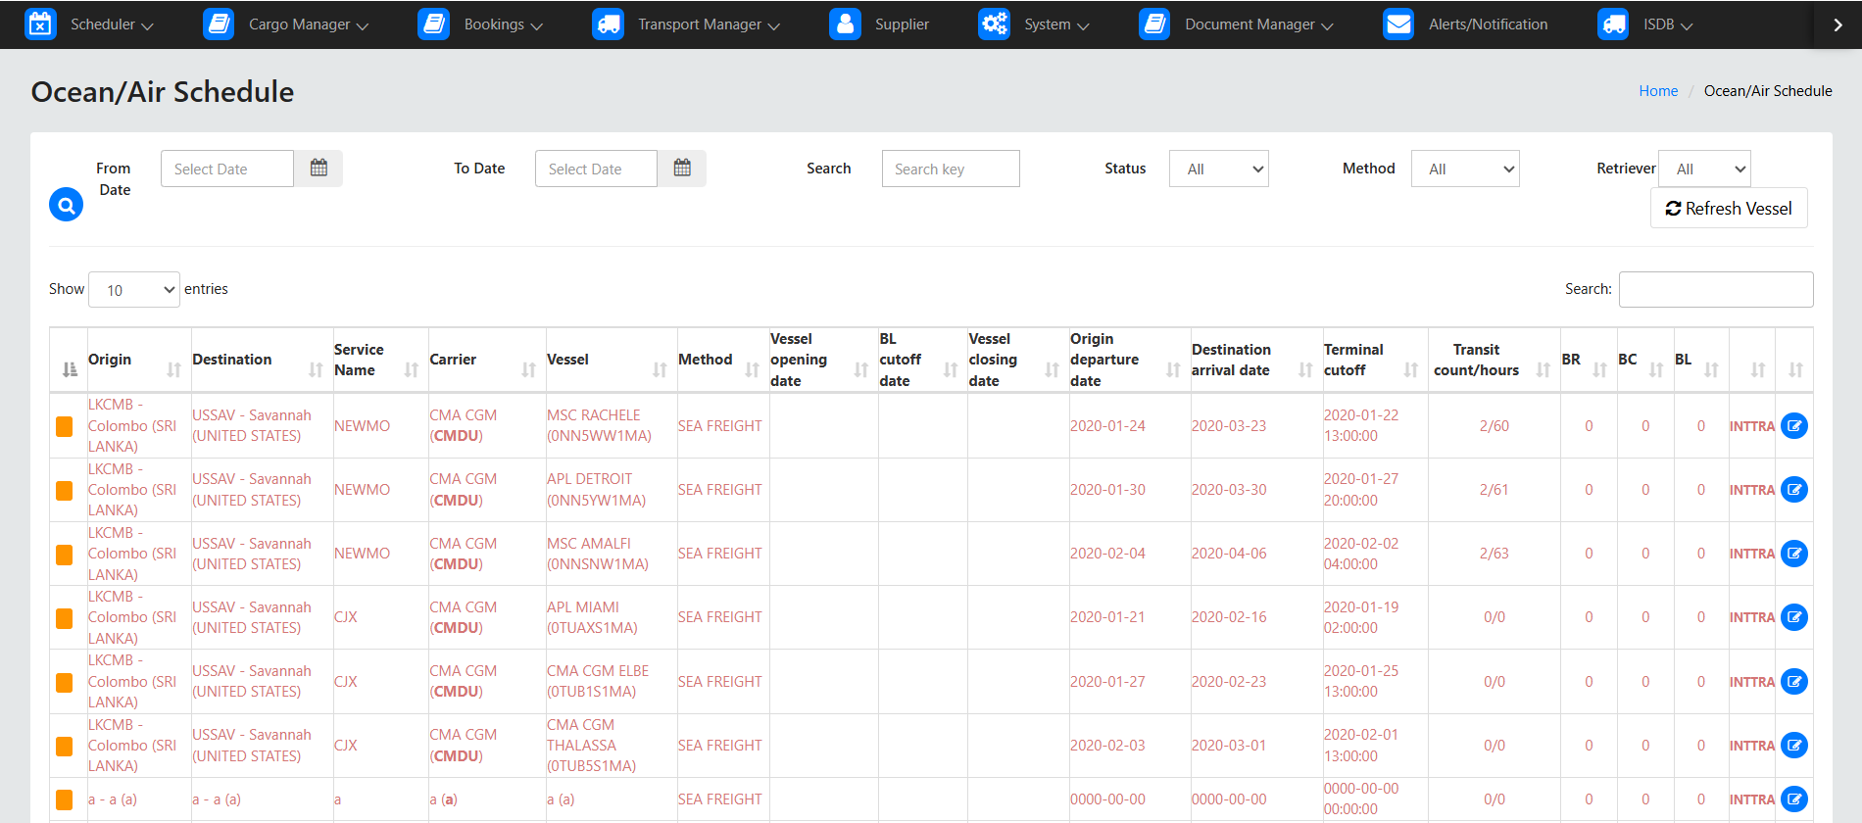Click INTTRA in the MSC RACHELE row
Viewport: 1862px width, 823px height.
[1751, 426]
